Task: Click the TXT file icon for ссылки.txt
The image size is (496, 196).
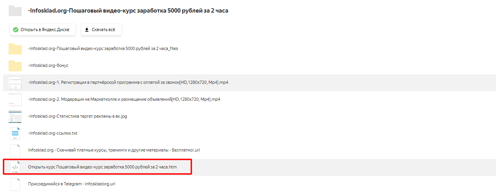Action: [15, 133]
